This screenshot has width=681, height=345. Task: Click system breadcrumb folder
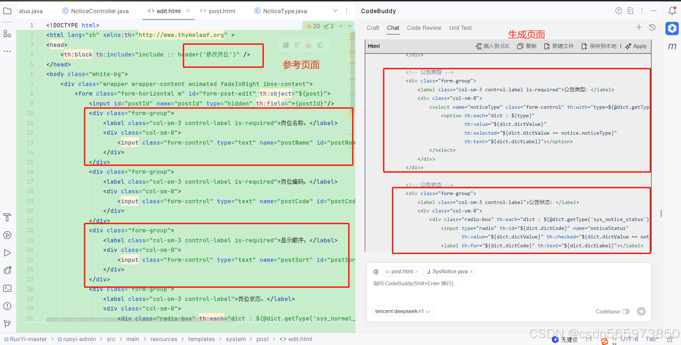[235, 339]
